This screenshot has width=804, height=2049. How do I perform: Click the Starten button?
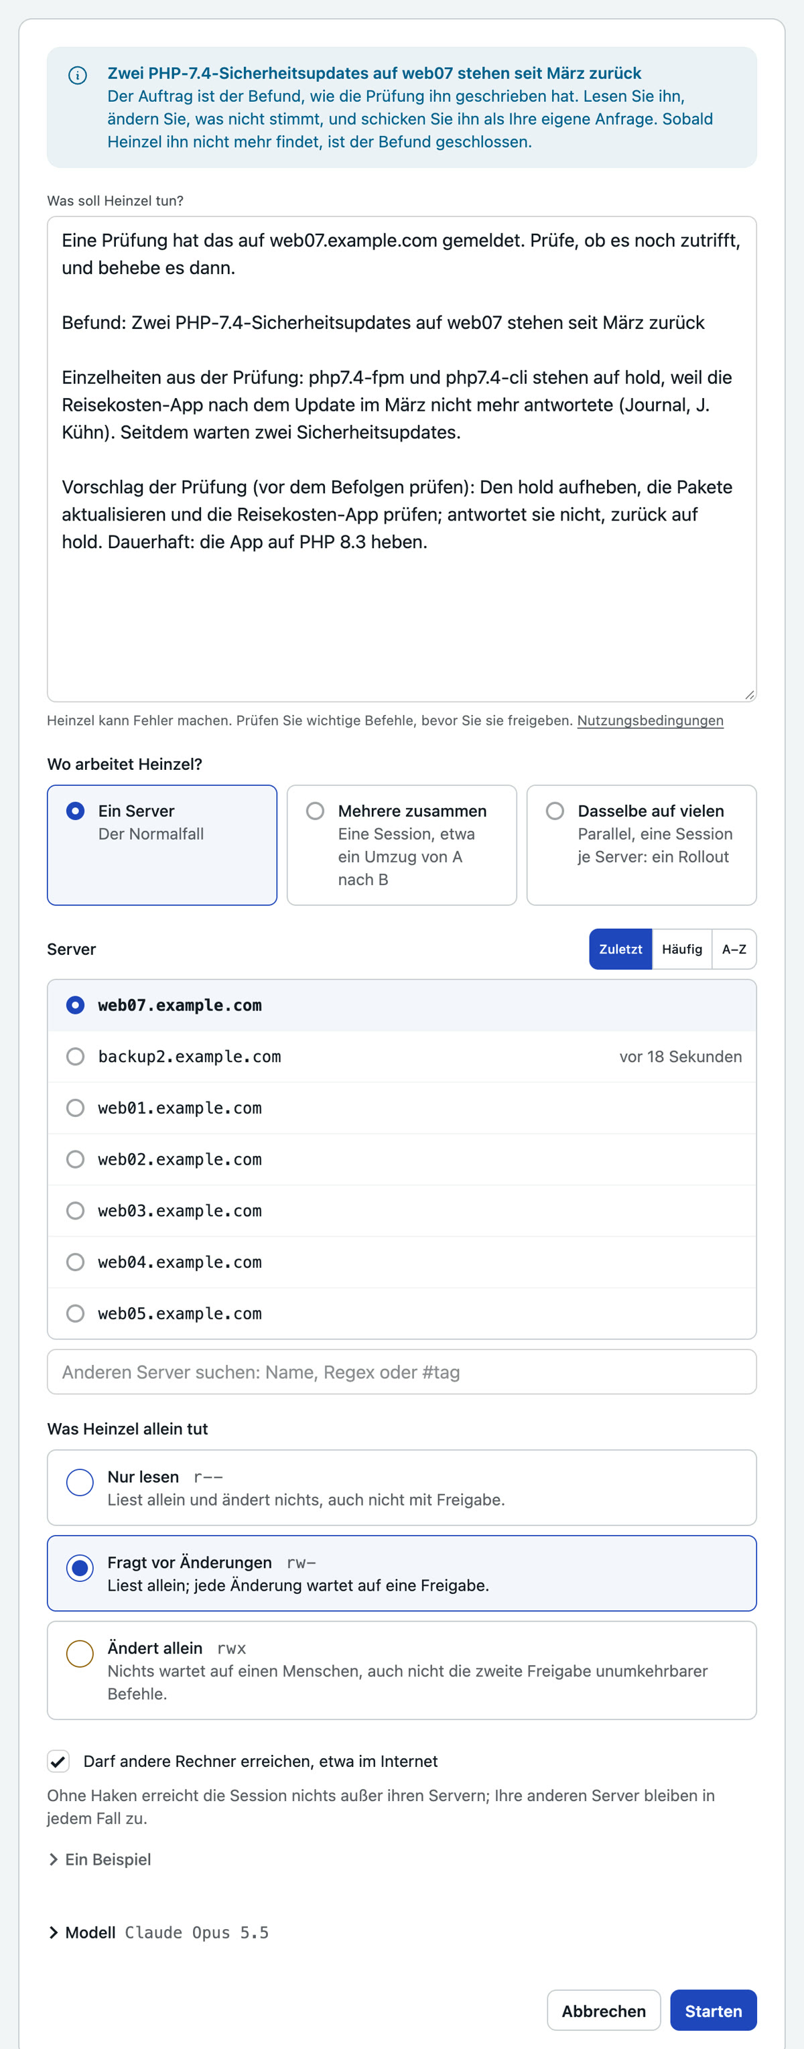point(714,2011)
